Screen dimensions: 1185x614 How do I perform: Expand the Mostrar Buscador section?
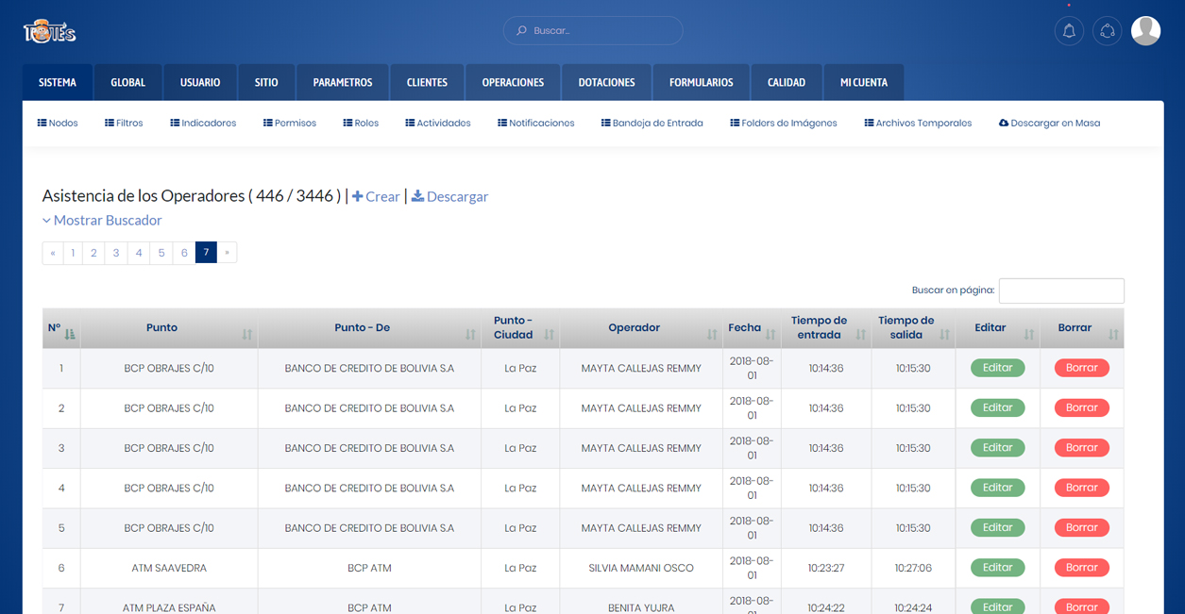102,221
